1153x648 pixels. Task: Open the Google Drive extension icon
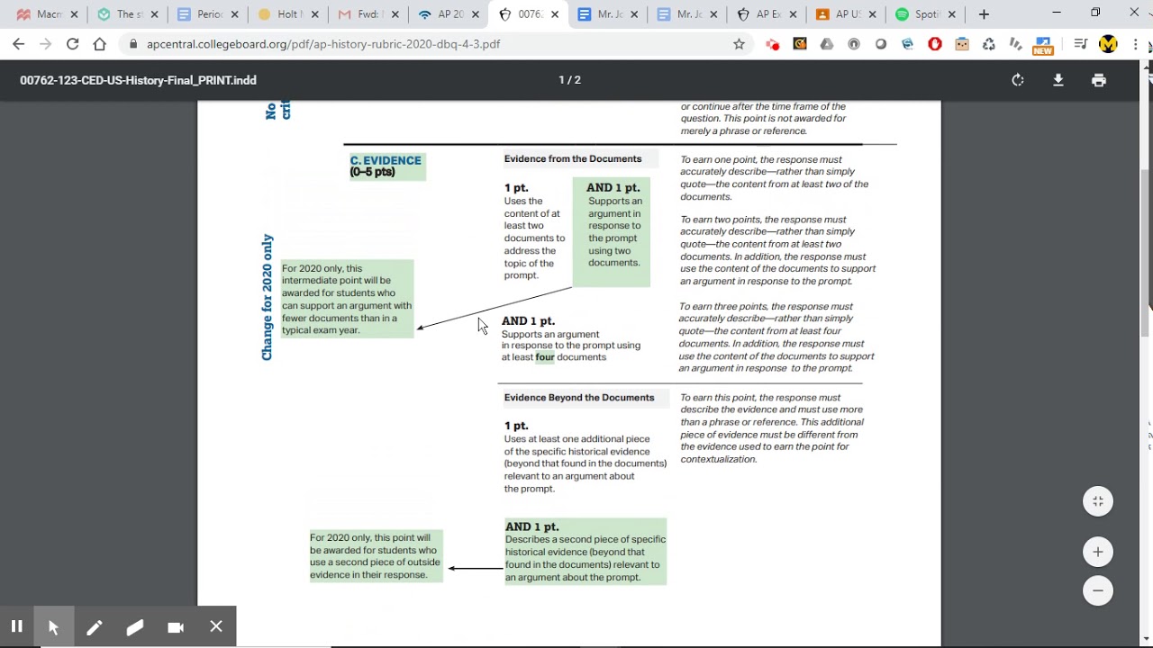[x=826, y=44]
